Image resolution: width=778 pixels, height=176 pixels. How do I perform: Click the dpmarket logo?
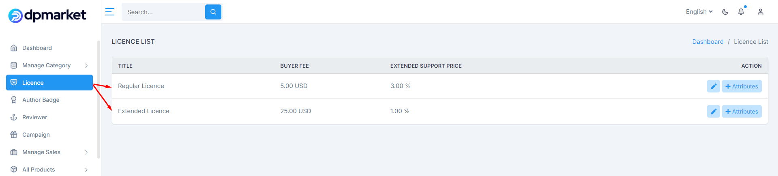tap(47, 15)
